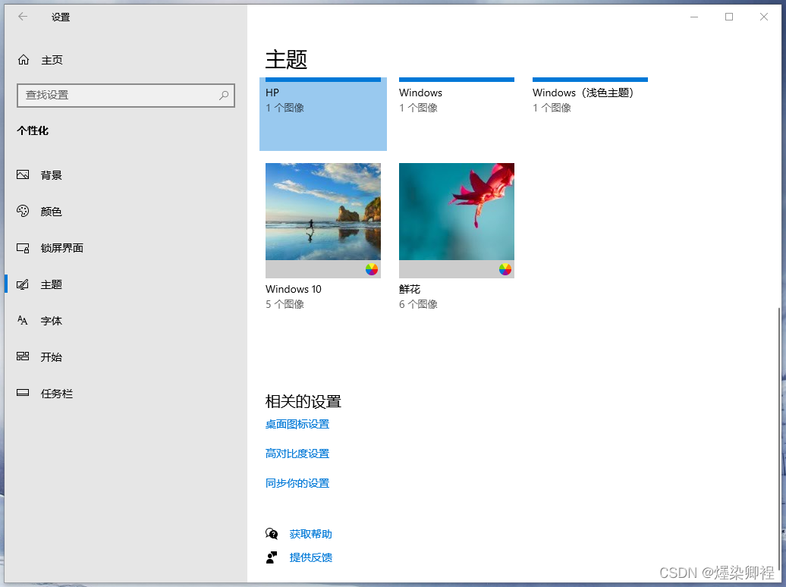Click '5 个图像' under Windows 10
Image resolution: width=786 pixels, height=587 pixels.
pos(285,304)
